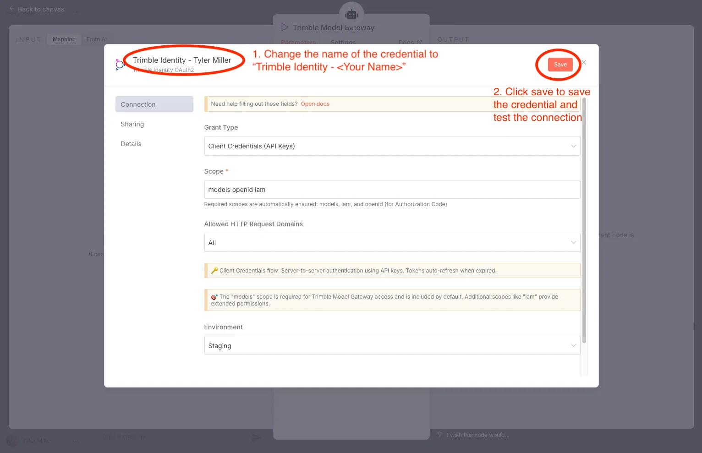This screenshot has height=453, width=702.
Task: Click the send message arrow icon in background
Action: point(257,438)
